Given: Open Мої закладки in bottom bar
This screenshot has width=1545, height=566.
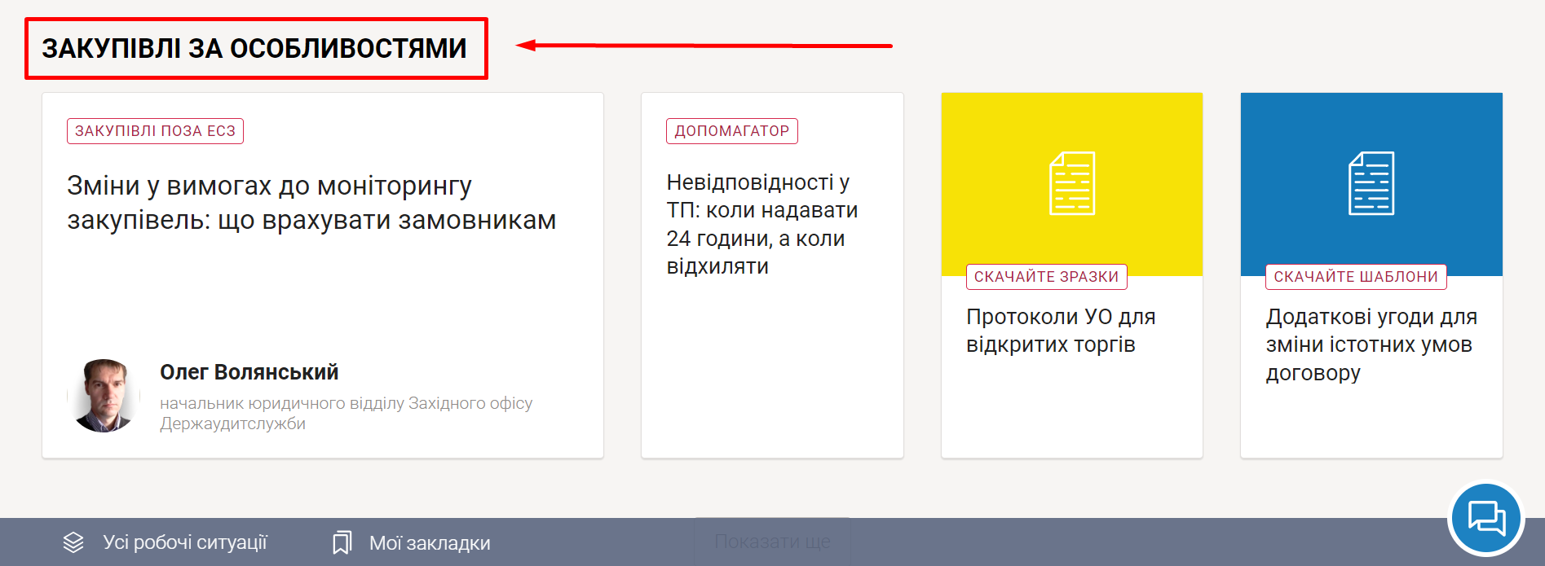Looking at the screenshot, I should (x=430, y=543).
